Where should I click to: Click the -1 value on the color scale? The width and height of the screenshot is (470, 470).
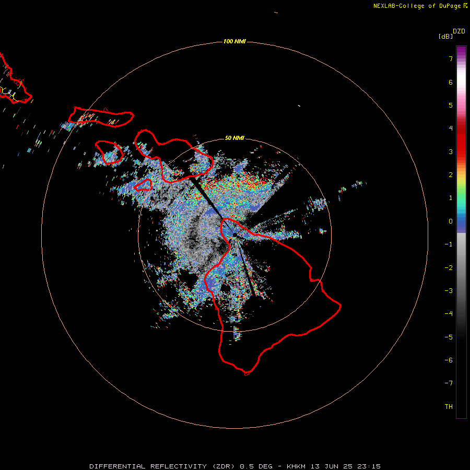point(449,244)
